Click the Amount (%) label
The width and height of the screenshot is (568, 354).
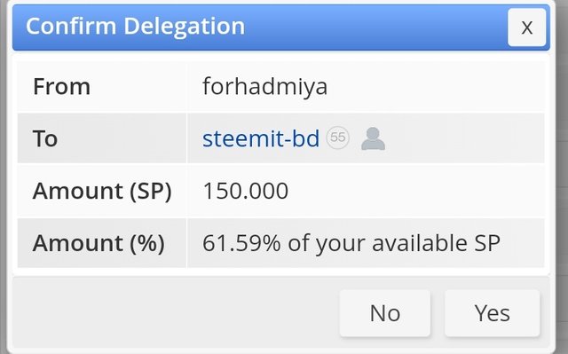coord(99,243)
